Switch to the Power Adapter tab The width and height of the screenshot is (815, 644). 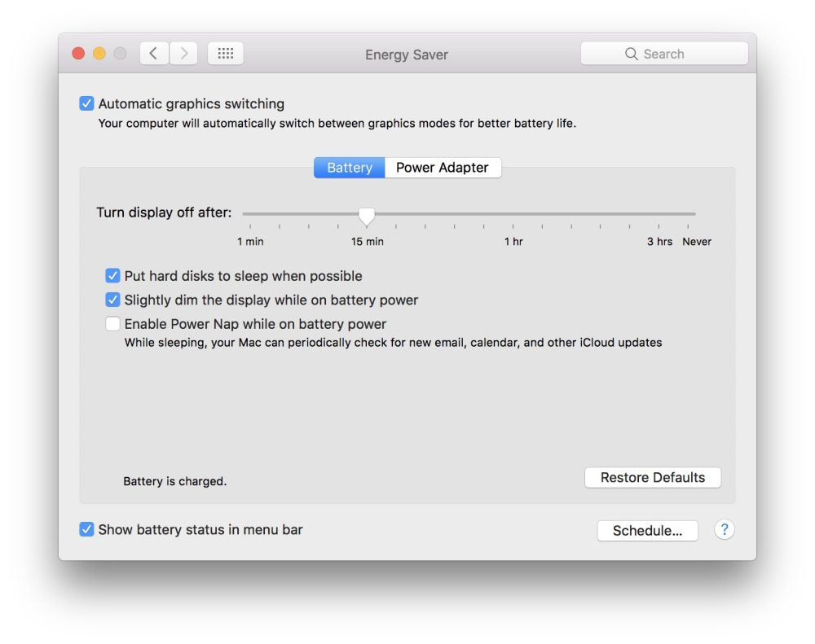[x=443, y=168]
